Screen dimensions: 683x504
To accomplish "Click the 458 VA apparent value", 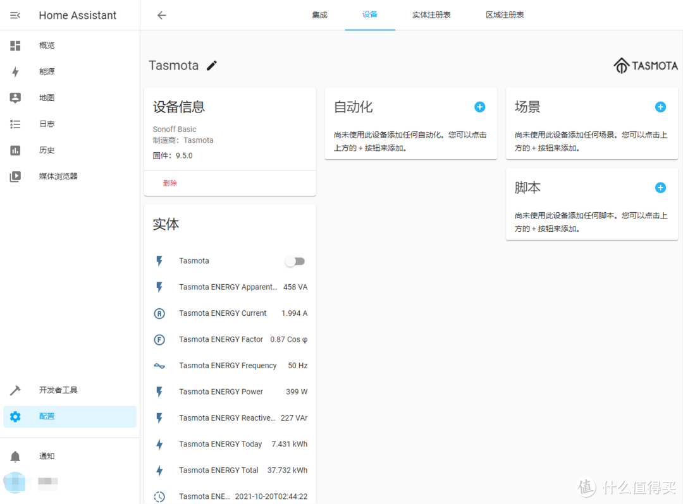I will pyautogui.click(x=295, y=287).
